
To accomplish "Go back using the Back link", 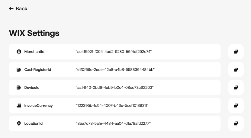I will click(x=18, y=8).
